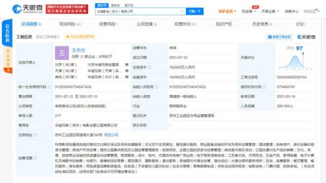Open the 天眼企服 dropdown

(270, 11)
